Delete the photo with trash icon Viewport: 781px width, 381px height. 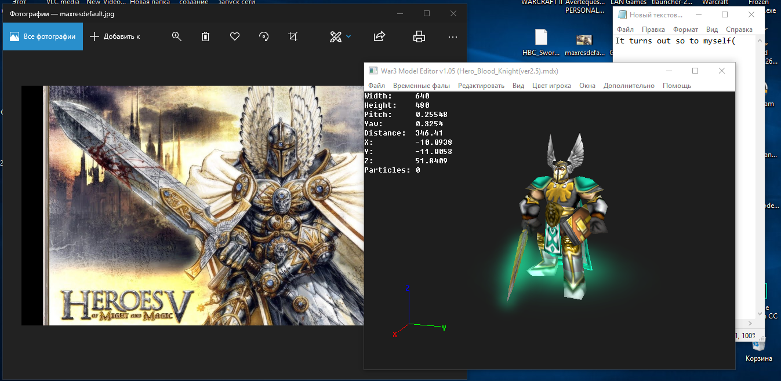[x=205, y=36]
